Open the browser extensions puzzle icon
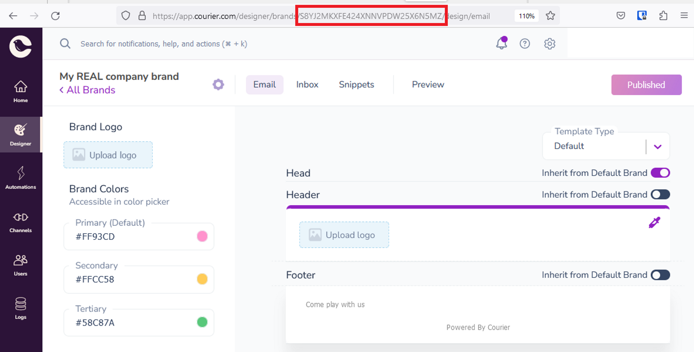The image size is (694, 352). point(663,16)
